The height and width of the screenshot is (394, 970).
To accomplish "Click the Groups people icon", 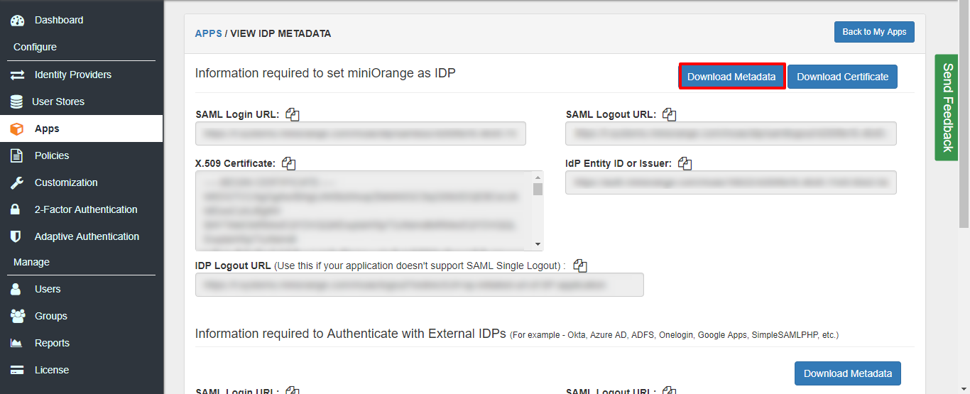I will coord(17,316).
